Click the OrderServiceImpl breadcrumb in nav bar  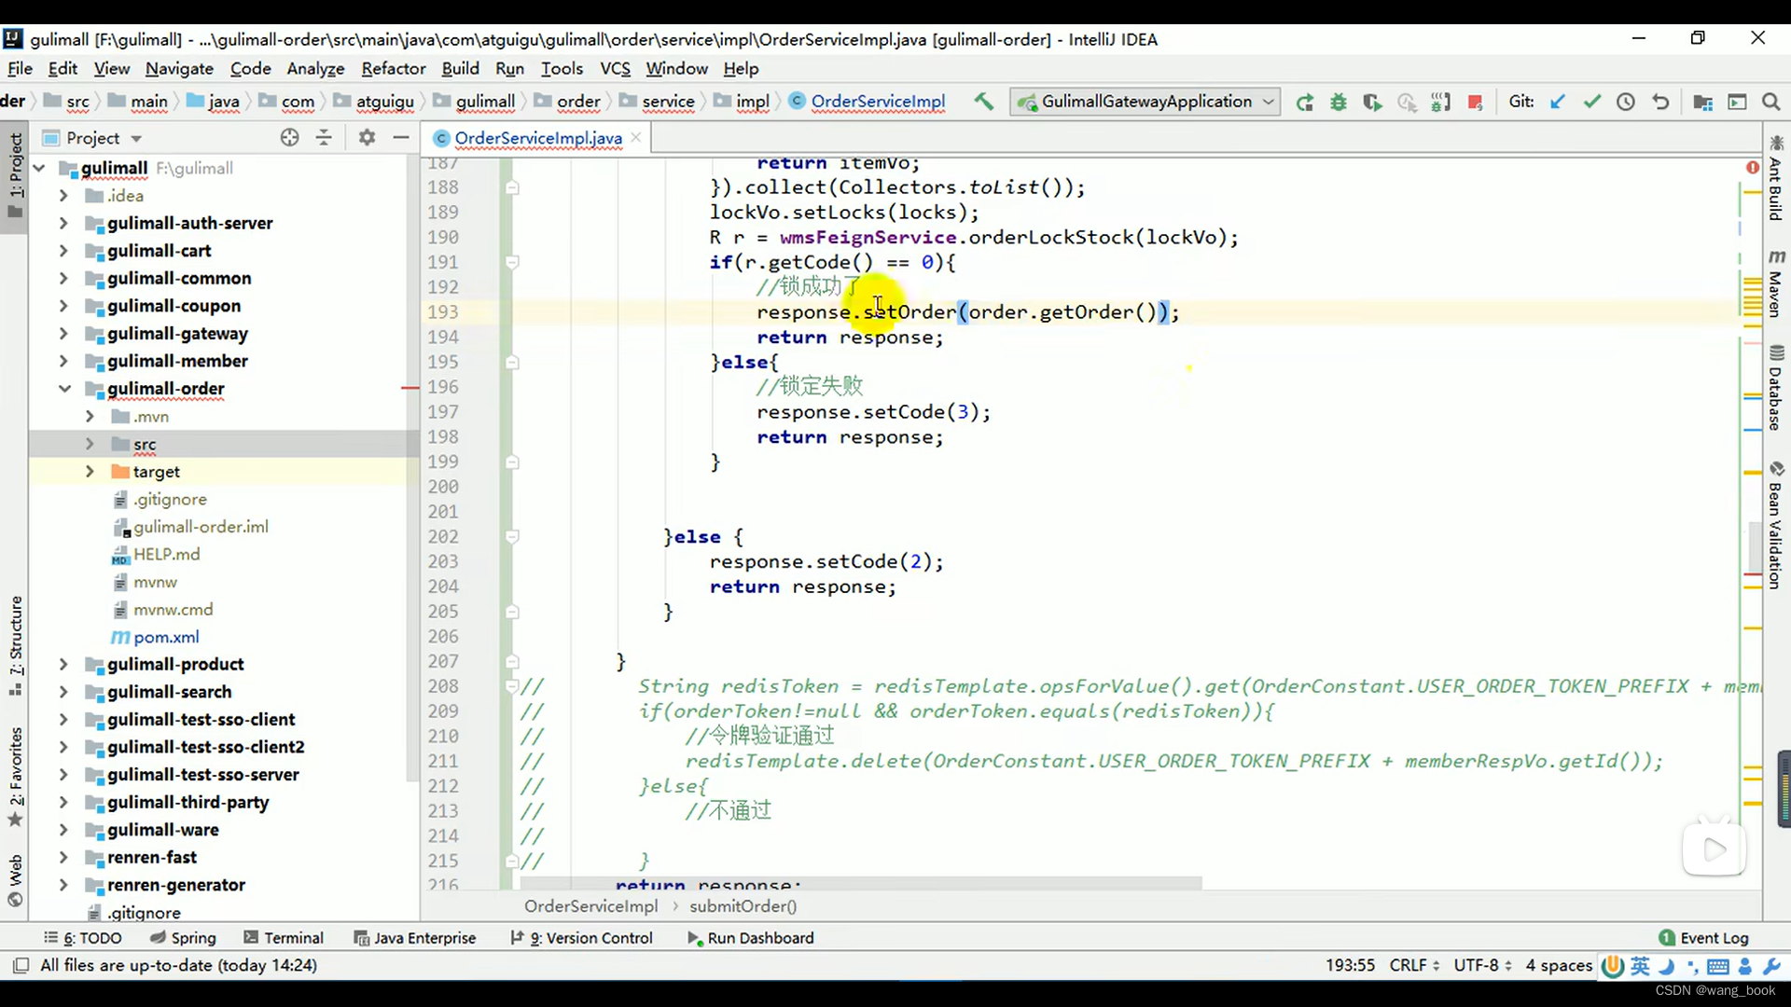(867, 102)
